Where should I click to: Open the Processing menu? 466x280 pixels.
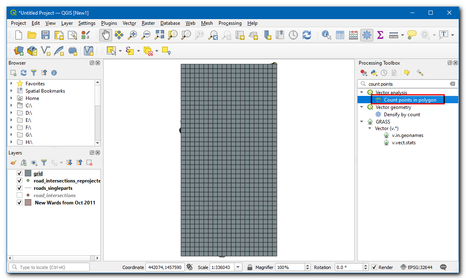pyautogui.click(x=230, y=23)
